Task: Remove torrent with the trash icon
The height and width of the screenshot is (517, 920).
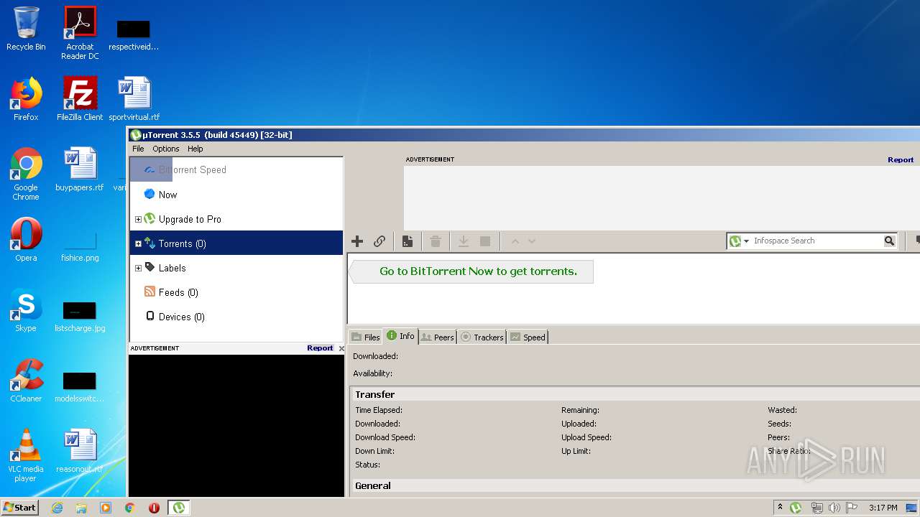Action: [x=436, y=241]
